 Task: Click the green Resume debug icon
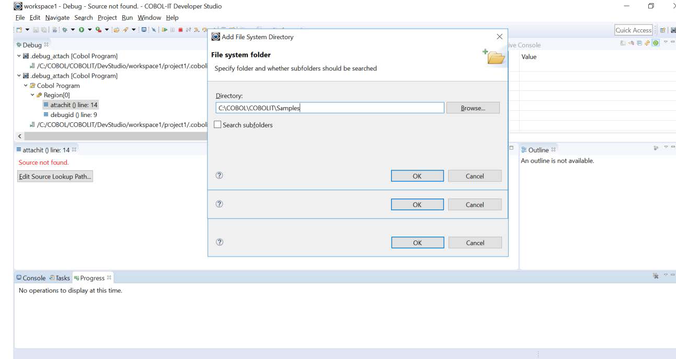(165, 30)
